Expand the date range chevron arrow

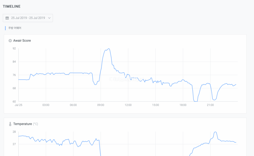[x=49, y=18]
